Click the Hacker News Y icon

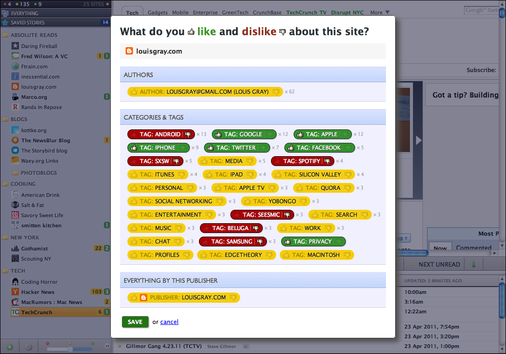click(15, 292)
